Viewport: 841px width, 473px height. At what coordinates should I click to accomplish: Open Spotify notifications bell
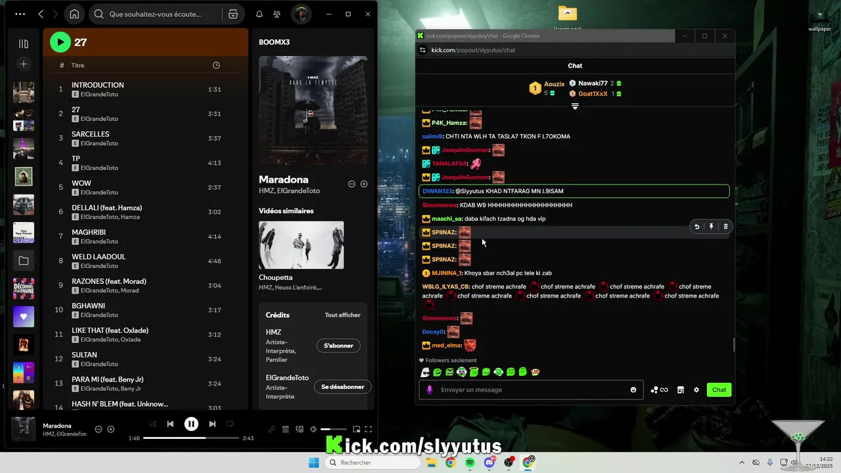click(x=259, y=14)
